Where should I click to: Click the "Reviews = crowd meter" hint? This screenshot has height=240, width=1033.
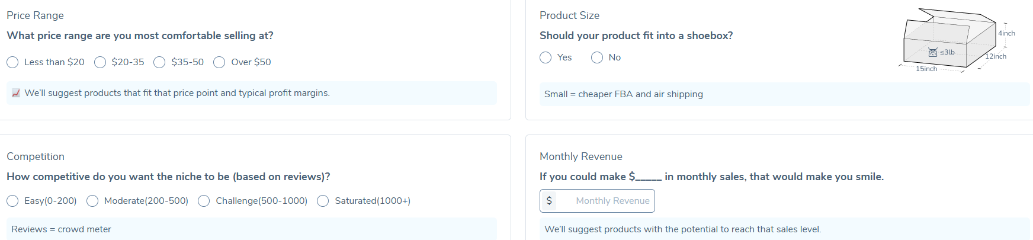(61, 229)
